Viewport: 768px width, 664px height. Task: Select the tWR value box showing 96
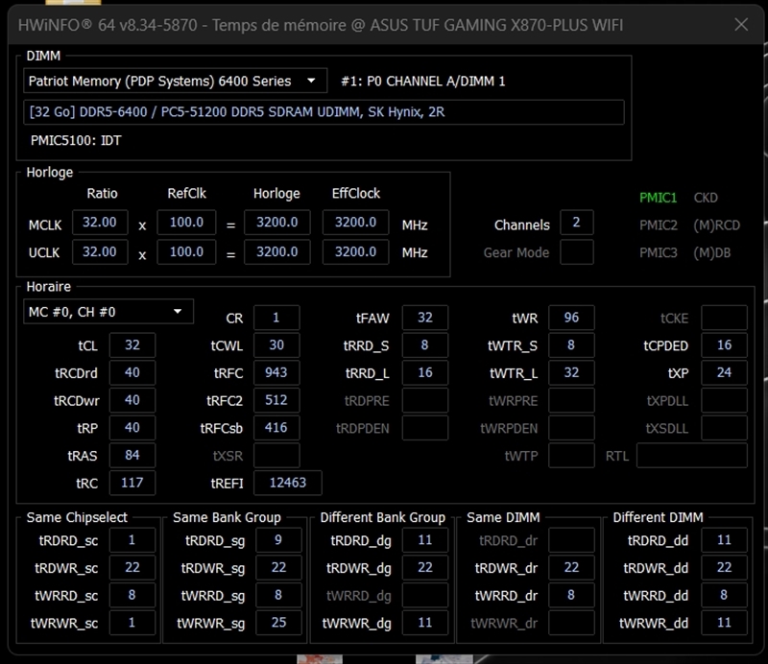(571, 318)
